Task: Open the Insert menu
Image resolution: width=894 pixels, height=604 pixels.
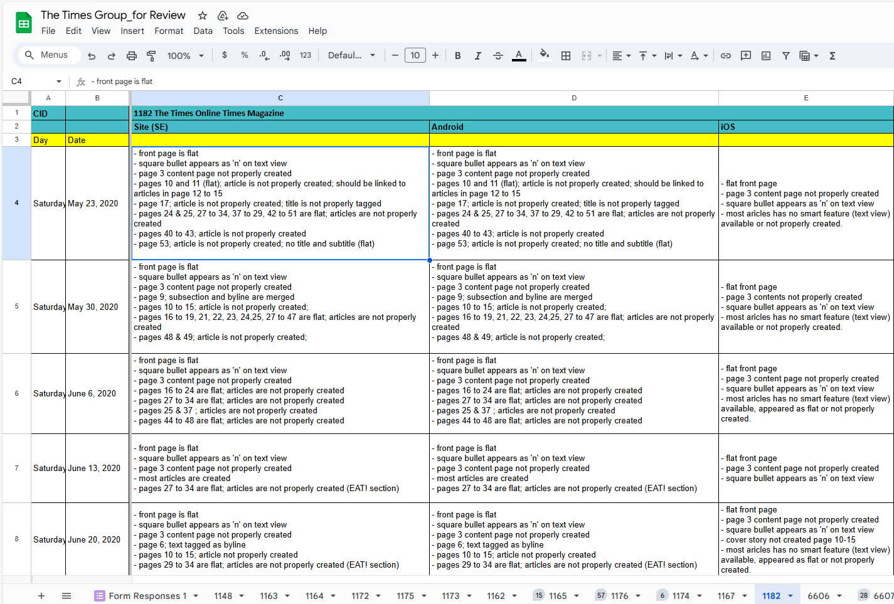Action: pos(132,31)
